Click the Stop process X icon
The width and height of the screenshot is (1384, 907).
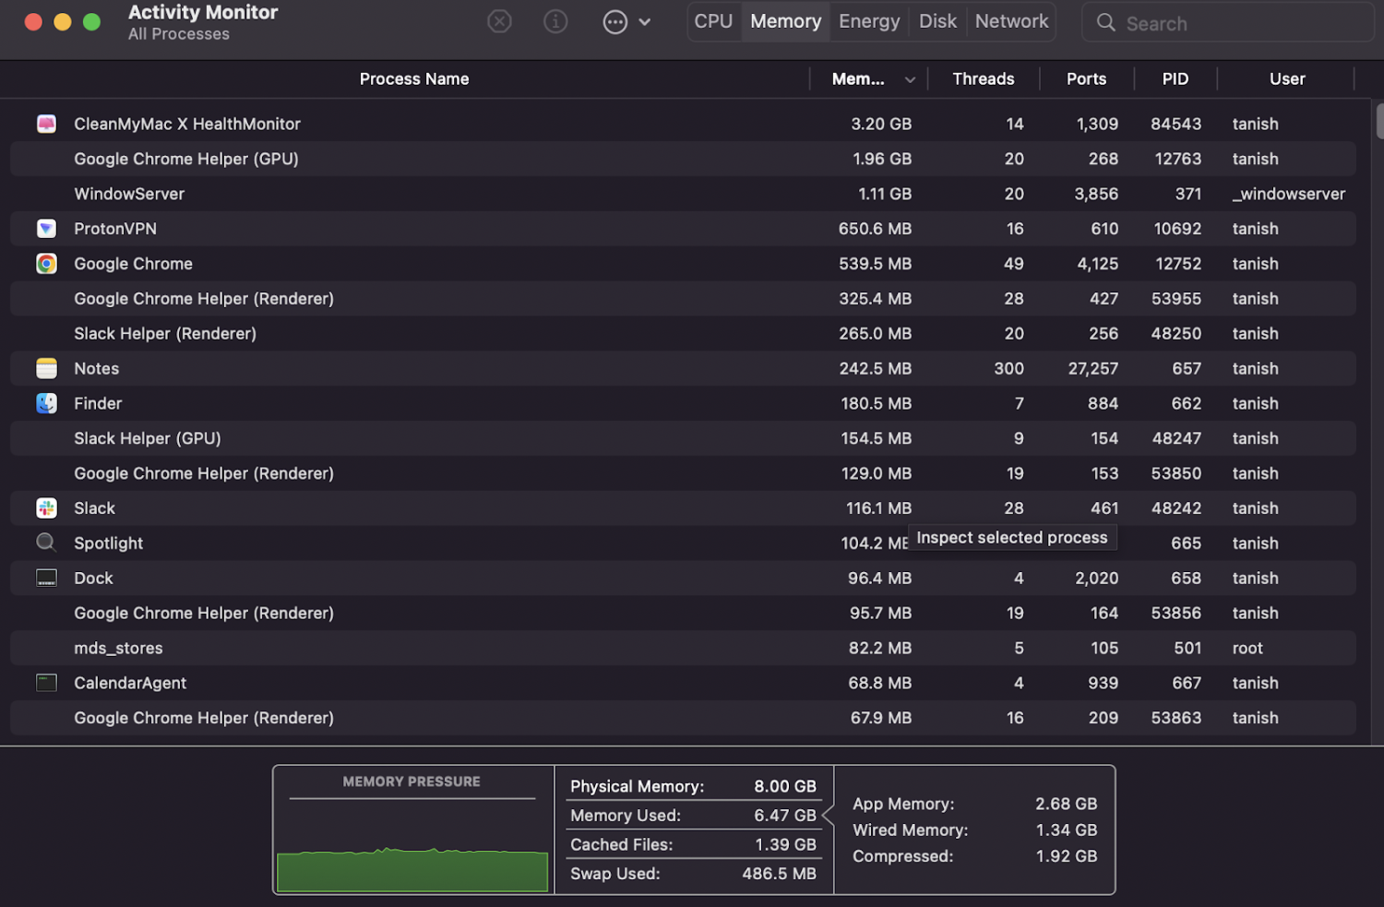(499, 21)
